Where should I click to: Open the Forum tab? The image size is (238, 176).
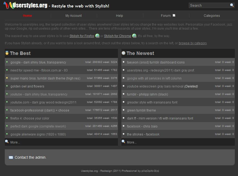point(166,15)
